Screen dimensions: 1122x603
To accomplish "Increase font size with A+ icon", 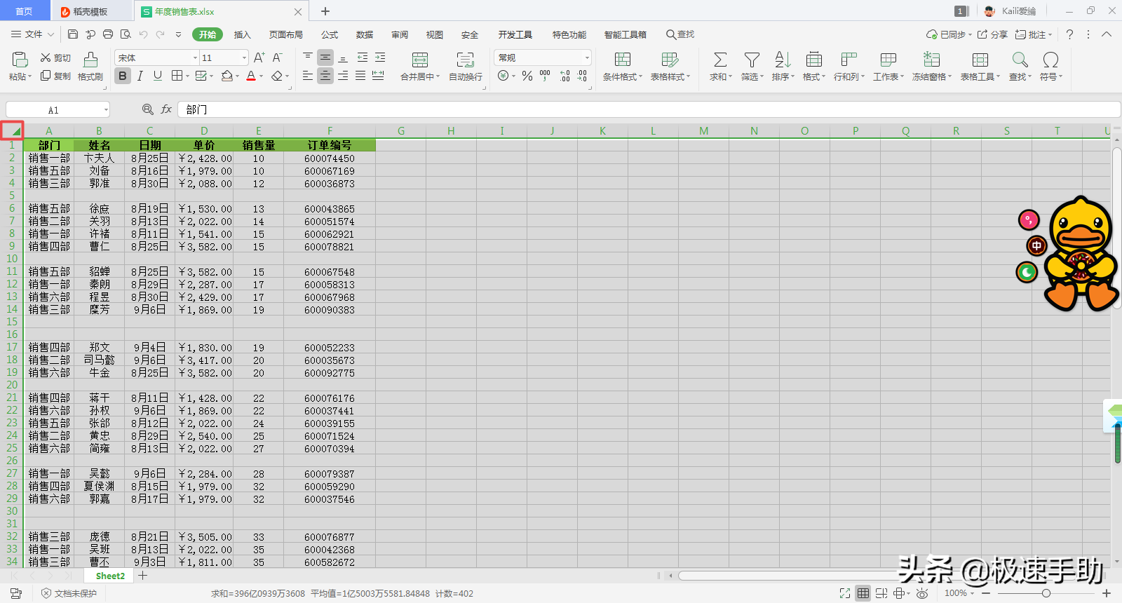I will (259, 57).
